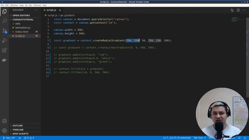The width and height of the screenshot is (249, 140).
Task: Open the Edit menu
Action: pyautogui.click(x=7, y=5)
